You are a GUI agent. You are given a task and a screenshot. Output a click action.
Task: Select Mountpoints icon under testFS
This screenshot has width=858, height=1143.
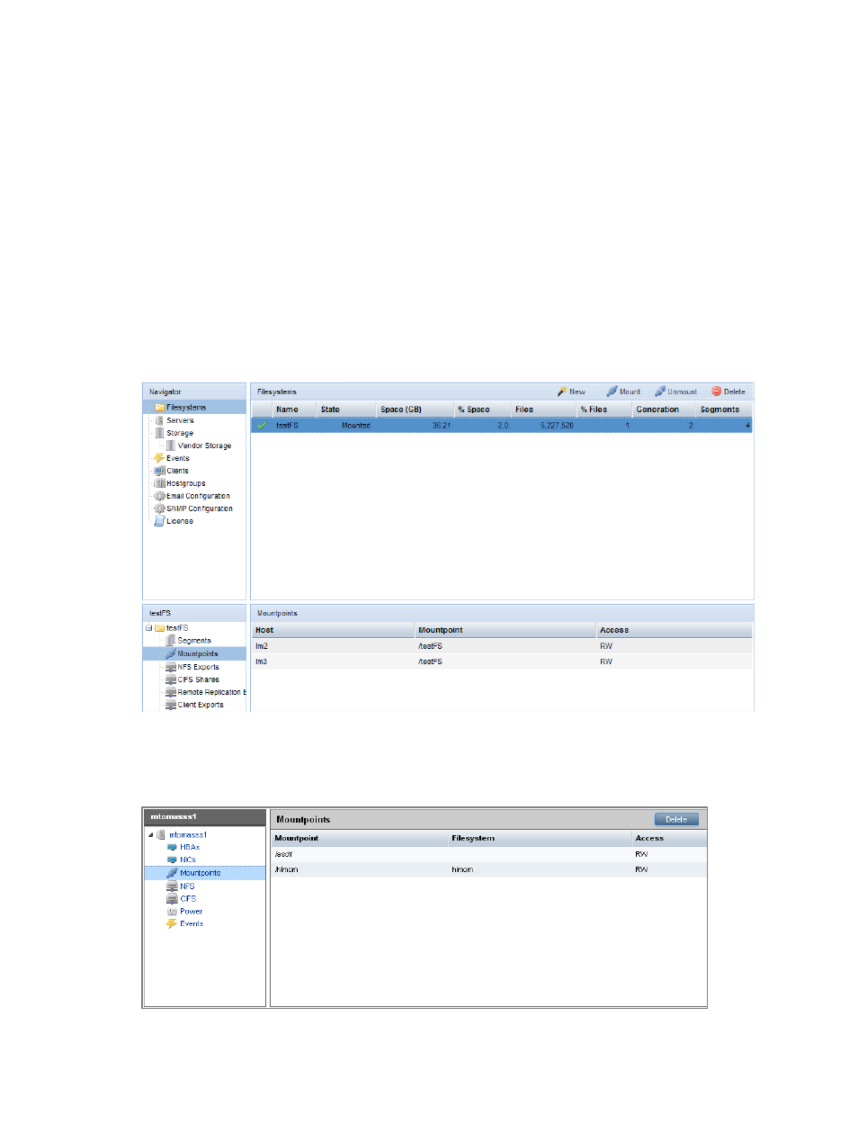coord(171,653)
